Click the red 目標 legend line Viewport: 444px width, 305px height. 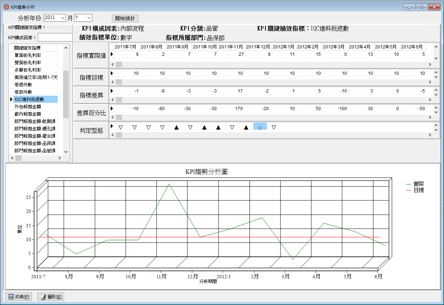point(409,190)
